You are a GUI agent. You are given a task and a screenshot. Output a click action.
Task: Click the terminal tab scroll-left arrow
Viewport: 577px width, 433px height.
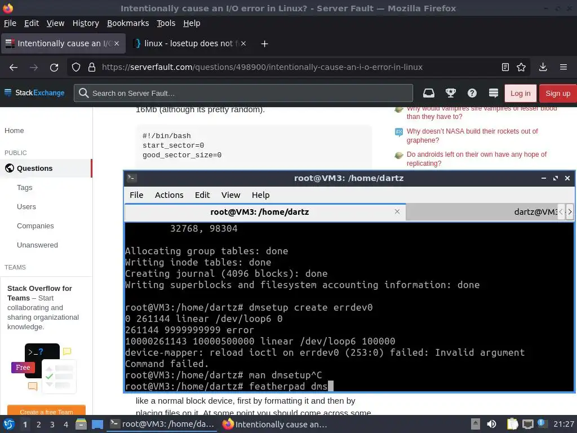(561, 212)
